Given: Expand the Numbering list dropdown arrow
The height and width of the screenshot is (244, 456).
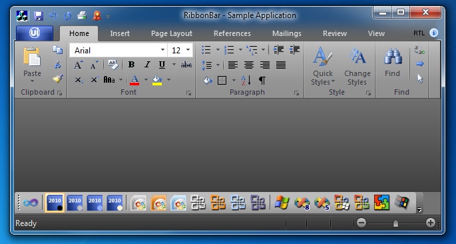Looking at the screenshot, I should tap(240, 50).
